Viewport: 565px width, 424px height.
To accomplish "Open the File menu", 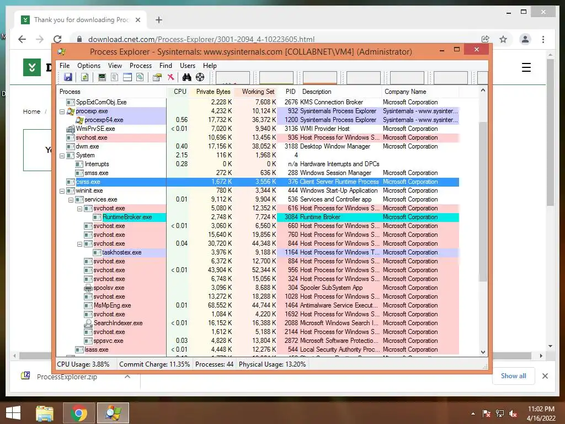I will click(x=65, y=66).
